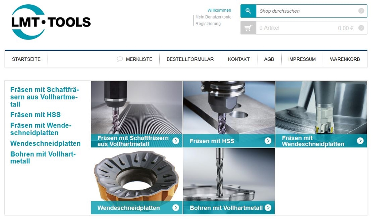Click the magnifier search icon button

pos(248,11)
